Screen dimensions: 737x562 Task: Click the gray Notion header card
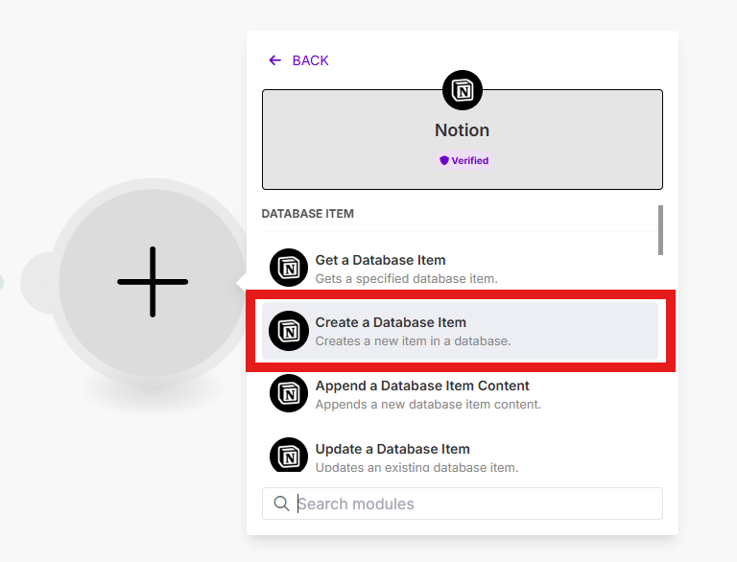coord(463,140)
